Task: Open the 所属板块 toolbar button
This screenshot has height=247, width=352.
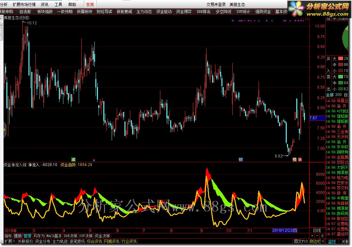Action: tap(84, 12)
